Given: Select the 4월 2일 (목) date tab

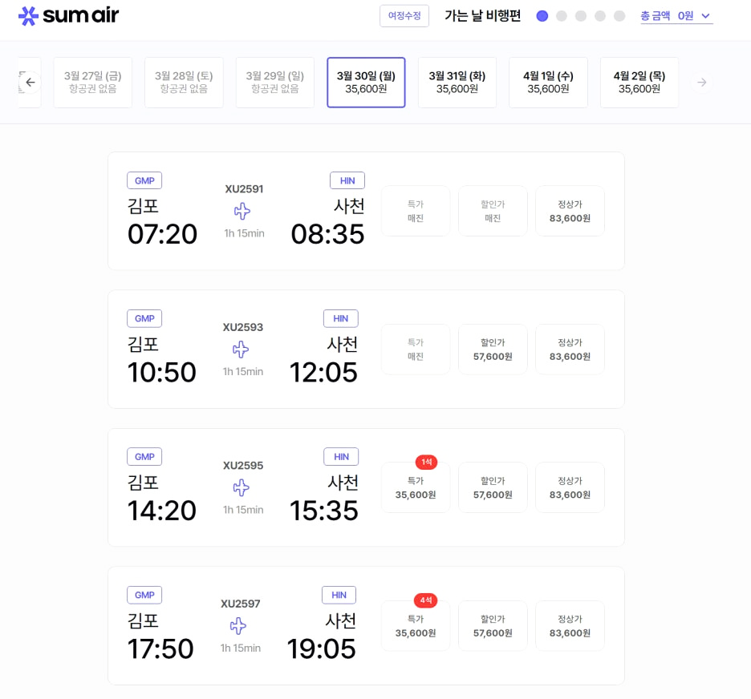Looking at the screenshot, I should click(x=639, y=83).
